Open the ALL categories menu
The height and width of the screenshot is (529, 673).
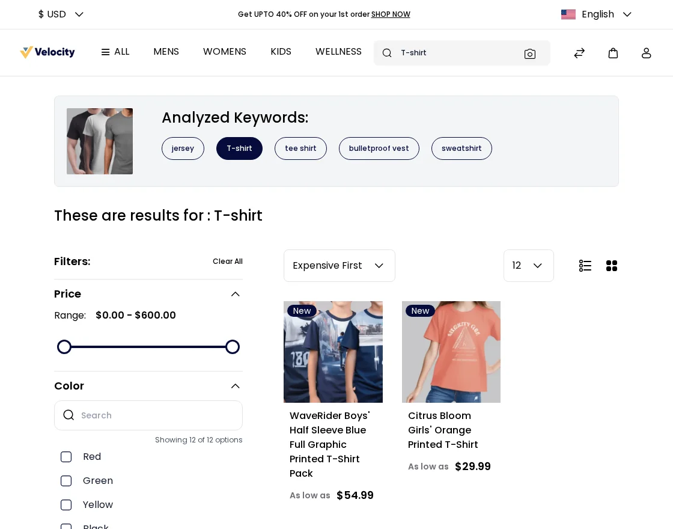tap(115, 52)
